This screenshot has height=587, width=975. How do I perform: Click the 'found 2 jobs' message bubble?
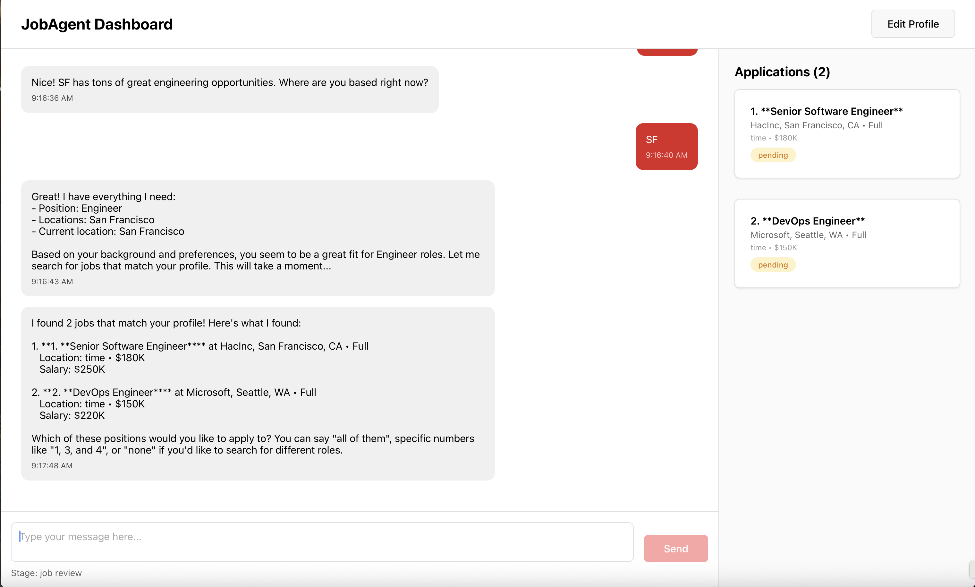258,393
